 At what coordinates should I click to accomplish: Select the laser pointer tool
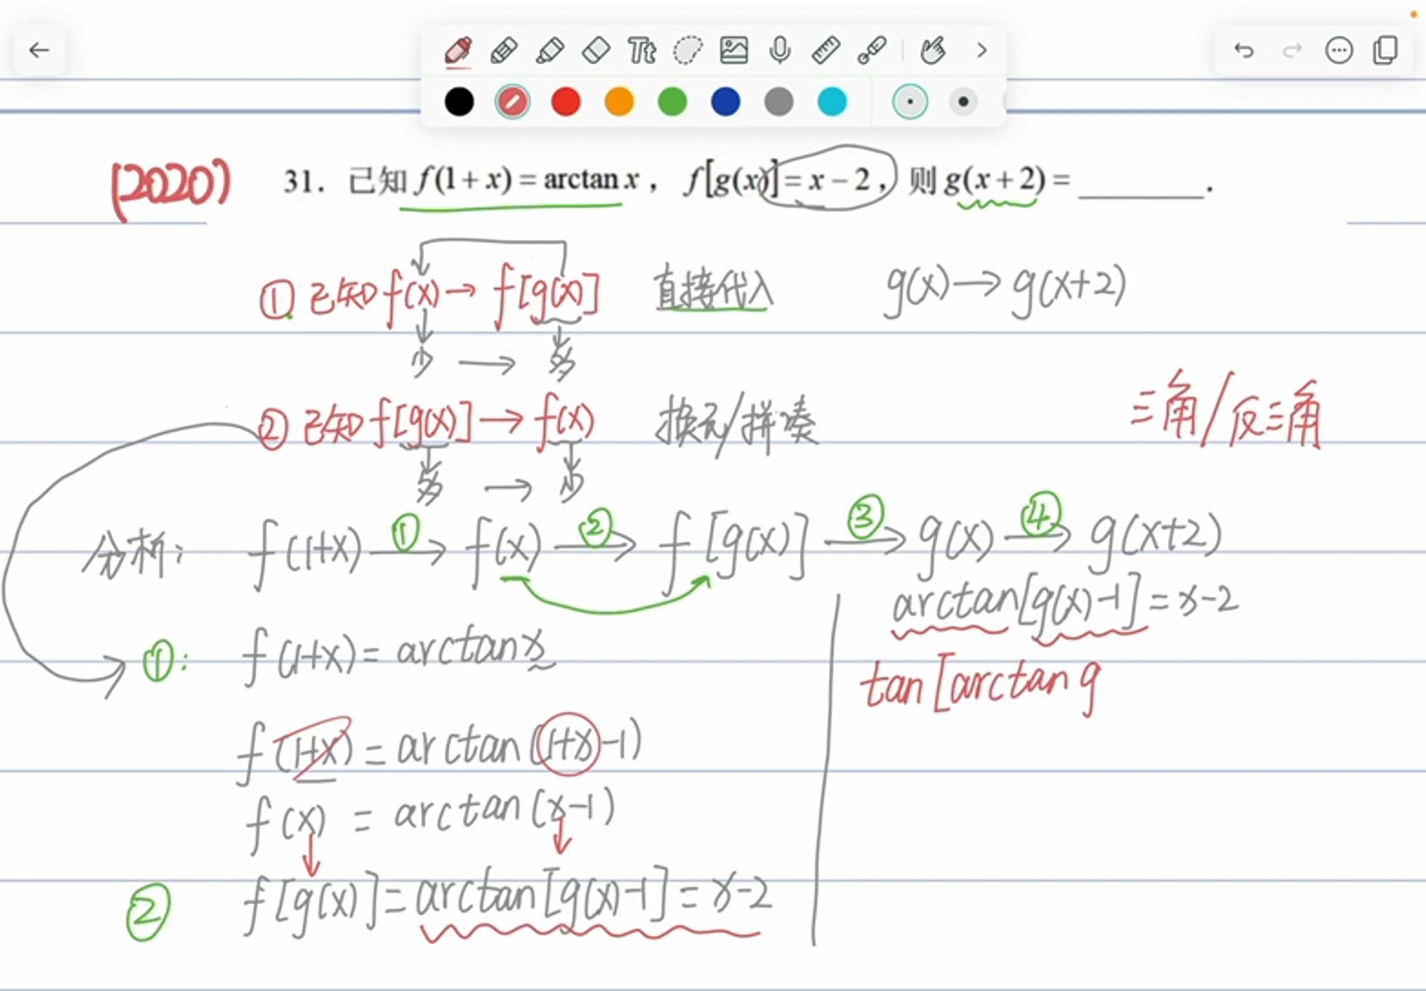coord(872,50)
